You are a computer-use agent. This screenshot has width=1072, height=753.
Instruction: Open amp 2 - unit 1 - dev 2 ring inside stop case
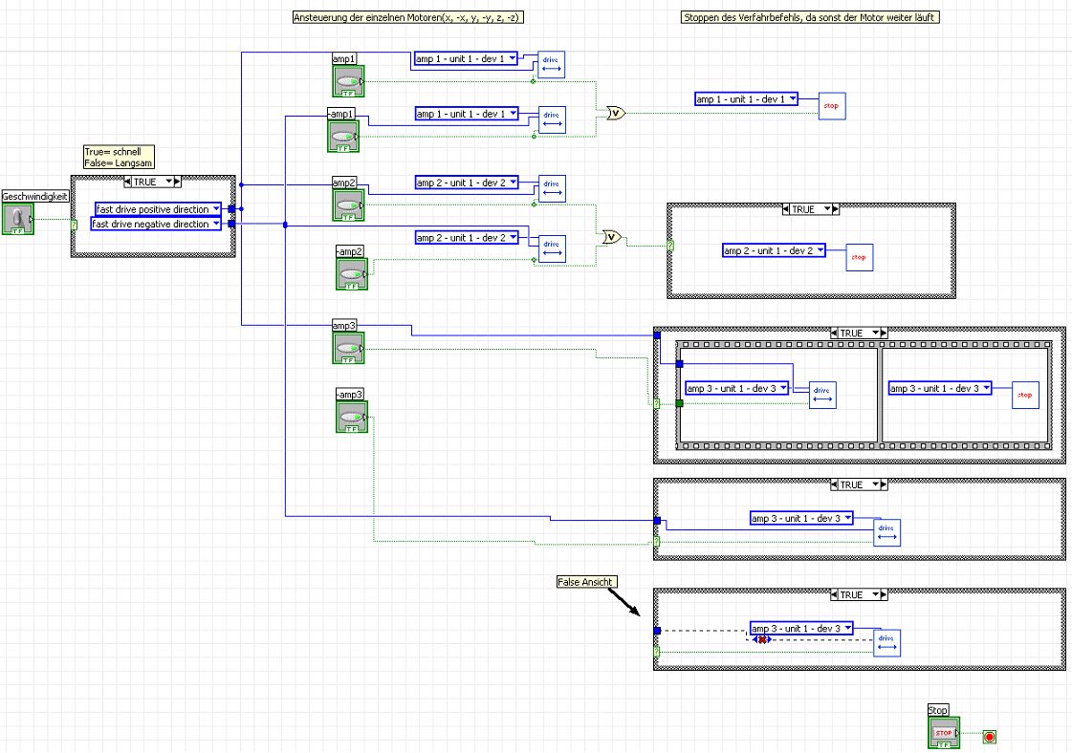[x=774, y=250]
